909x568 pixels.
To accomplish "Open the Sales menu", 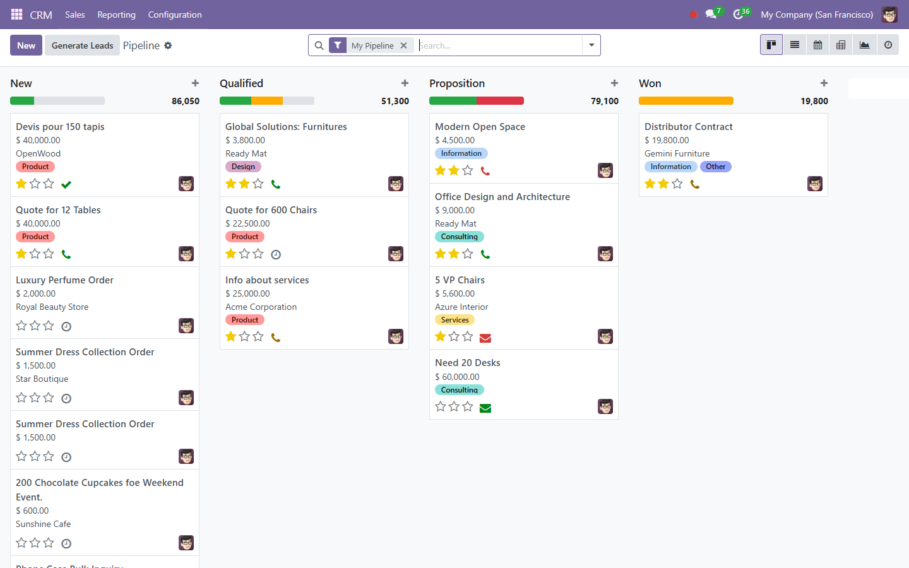I will click(74, 15).
